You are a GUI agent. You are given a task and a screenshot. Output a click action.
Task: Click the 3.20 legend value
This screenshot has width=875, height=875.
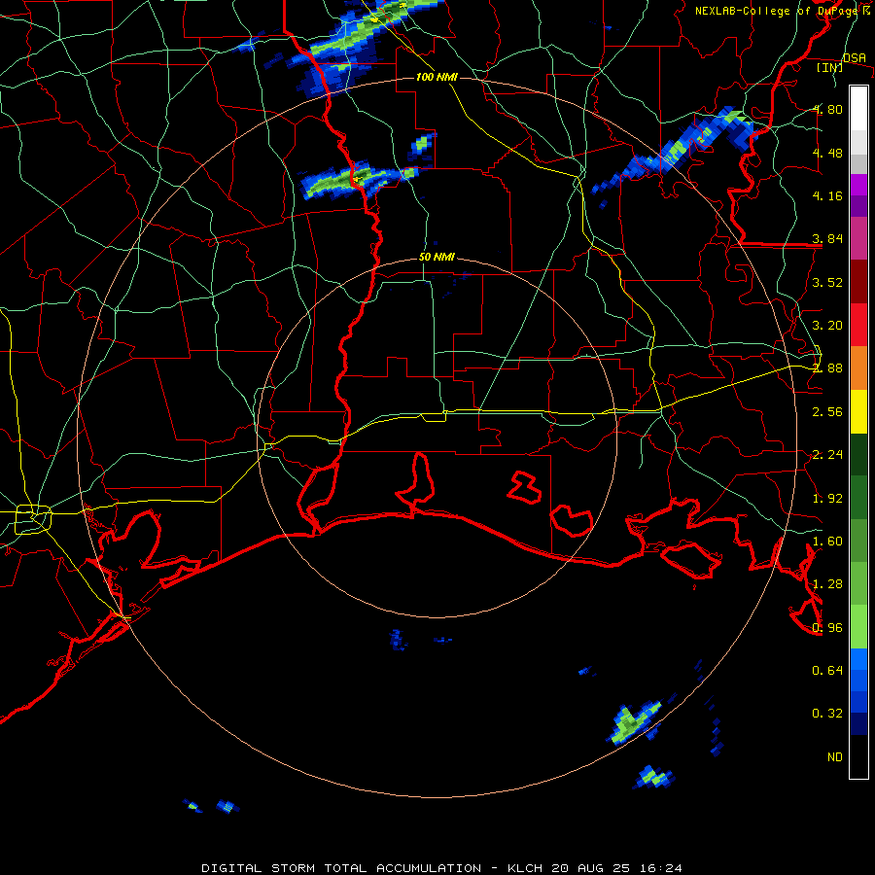827,326
